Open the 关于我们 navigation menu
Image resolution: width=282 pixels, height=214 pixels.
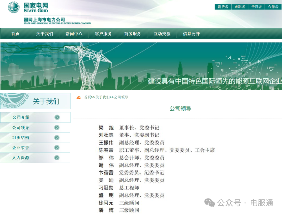(45, 34)
